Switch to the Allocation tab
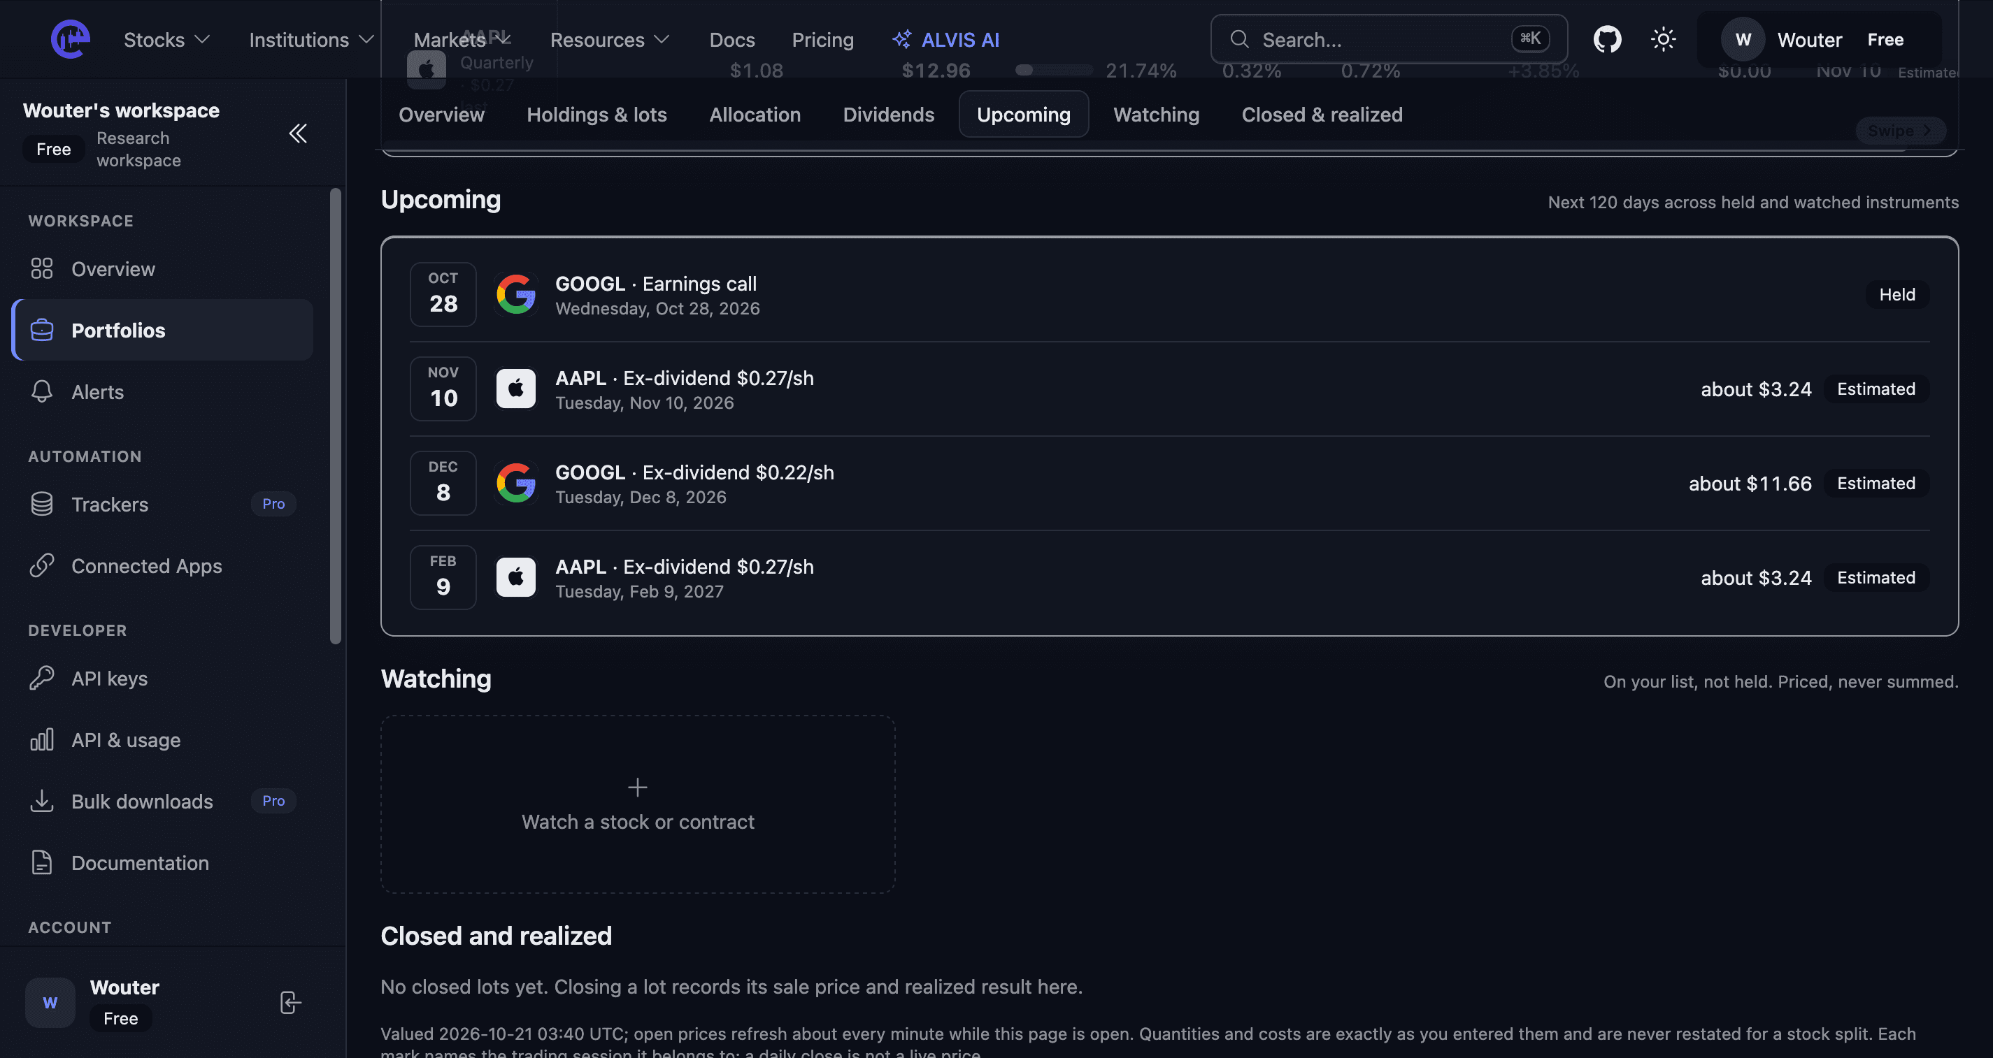 [x=755, y=114]
